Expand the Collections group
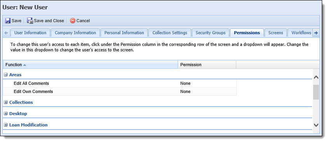This screenshot has height=142, width=328. 6,102
